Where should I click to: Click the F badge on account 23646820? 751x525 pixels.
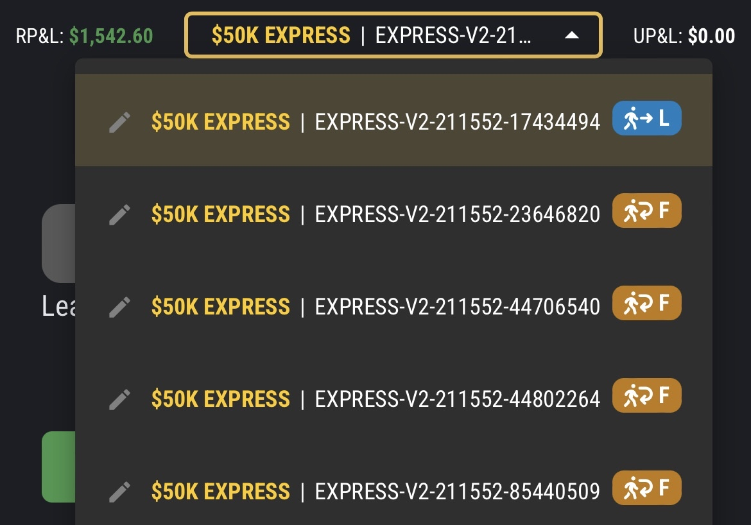tap(646, 211)
